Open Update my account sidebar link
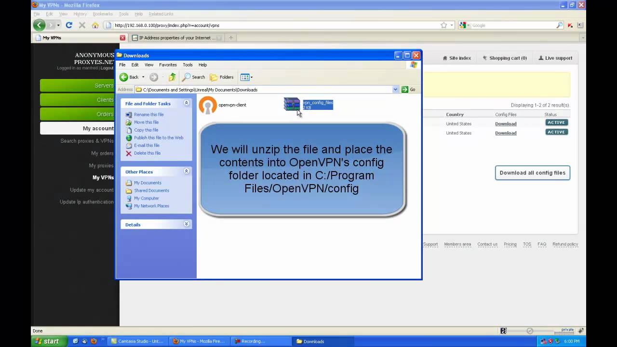Screen dimensions: 617x347 tap(92, 190)
